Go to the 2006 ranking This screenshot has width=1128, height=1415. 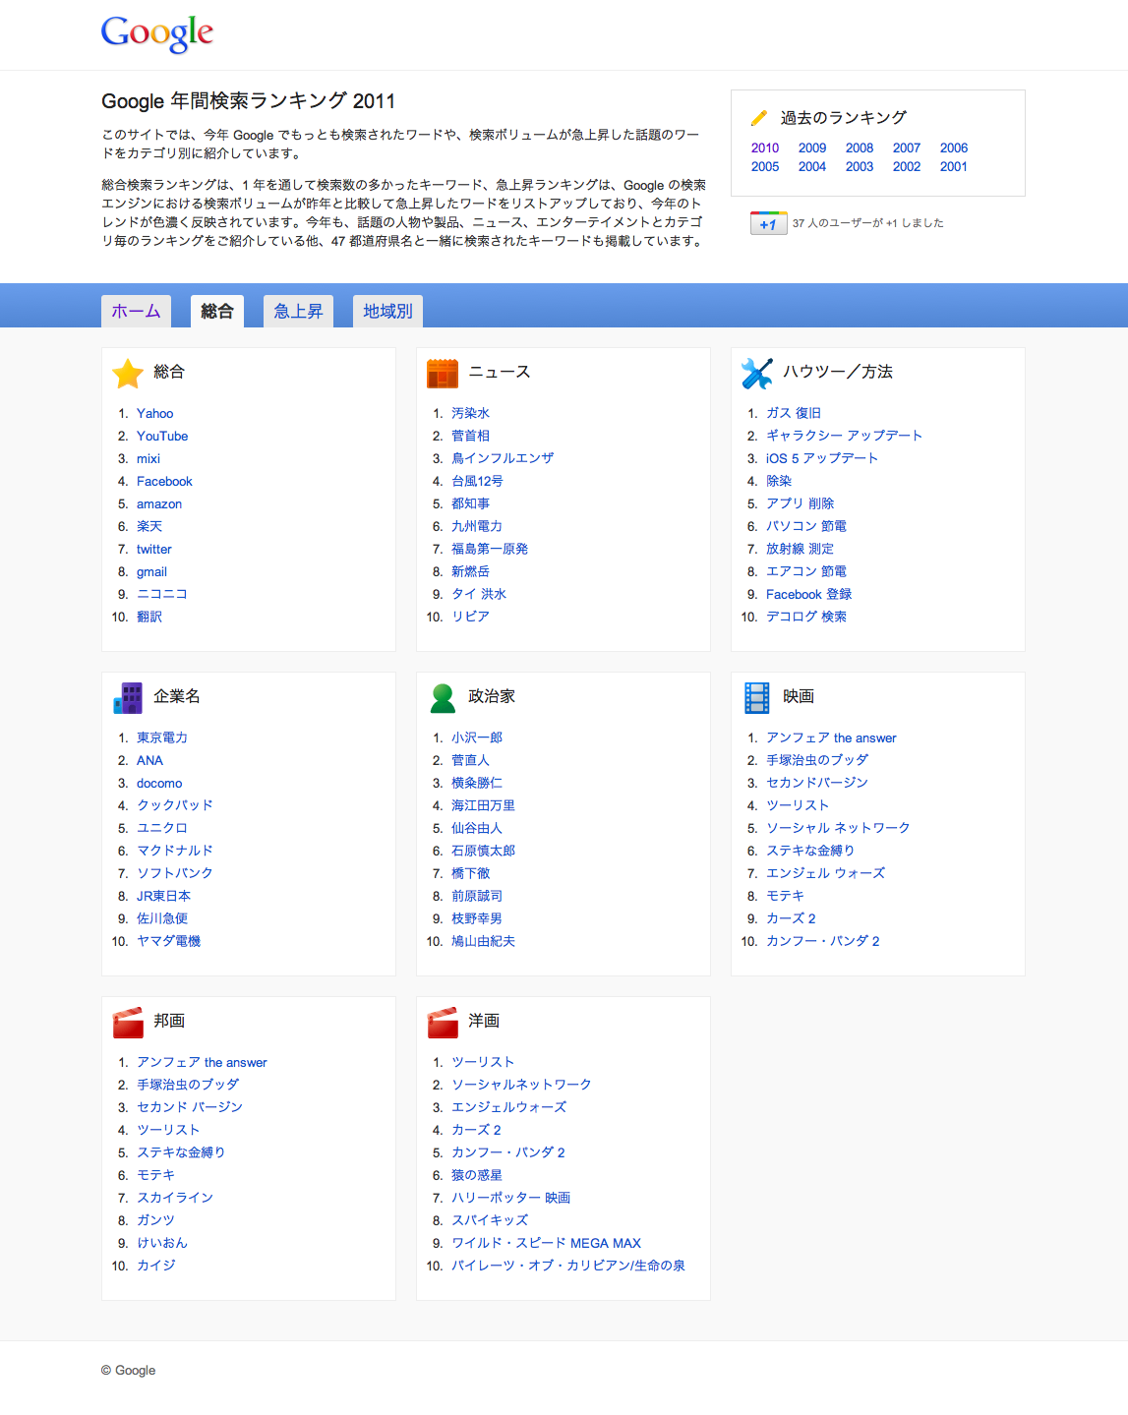click(x=954, y=148)
